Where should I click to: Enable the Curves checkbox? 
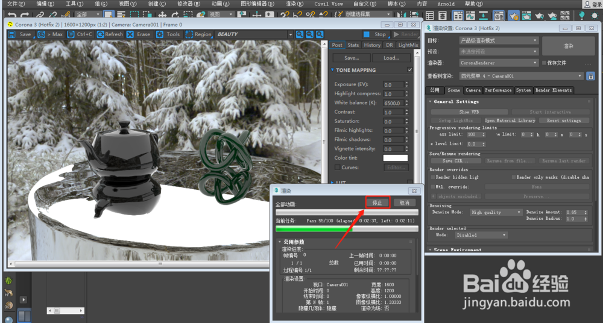(x=337, y=168)
